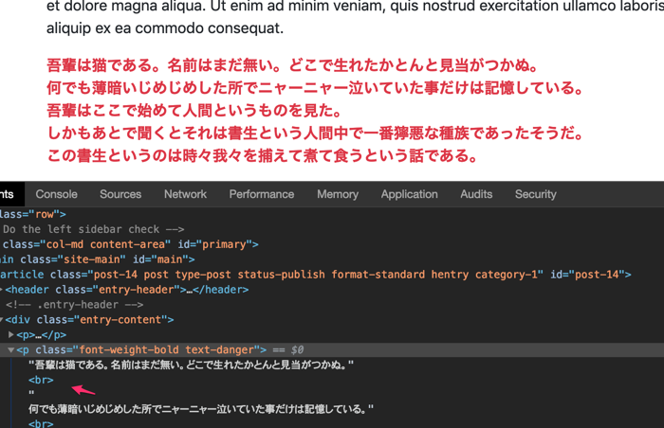
Task: Select the Performance tab
Action: tap(262, 194)
